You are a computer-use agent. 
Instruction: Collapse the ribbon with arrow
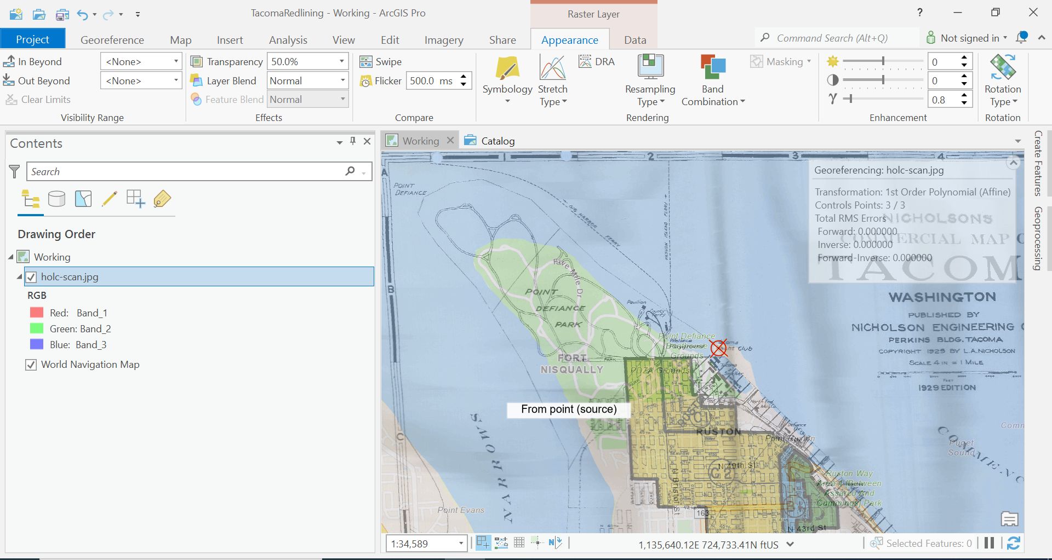point(1042,37)
